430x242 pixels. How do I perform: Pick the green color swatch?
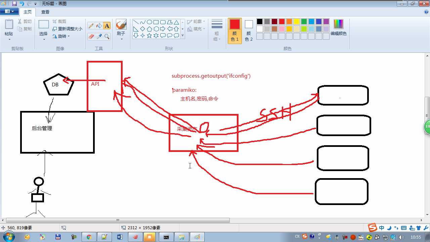[304, 22]
